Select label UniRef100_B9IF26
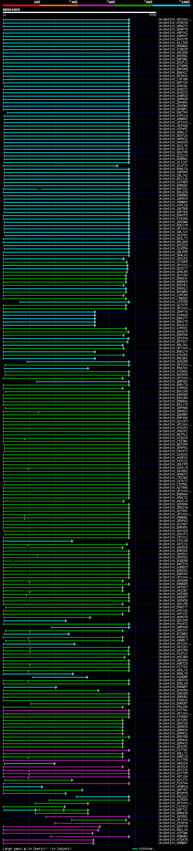 [173, 136]
